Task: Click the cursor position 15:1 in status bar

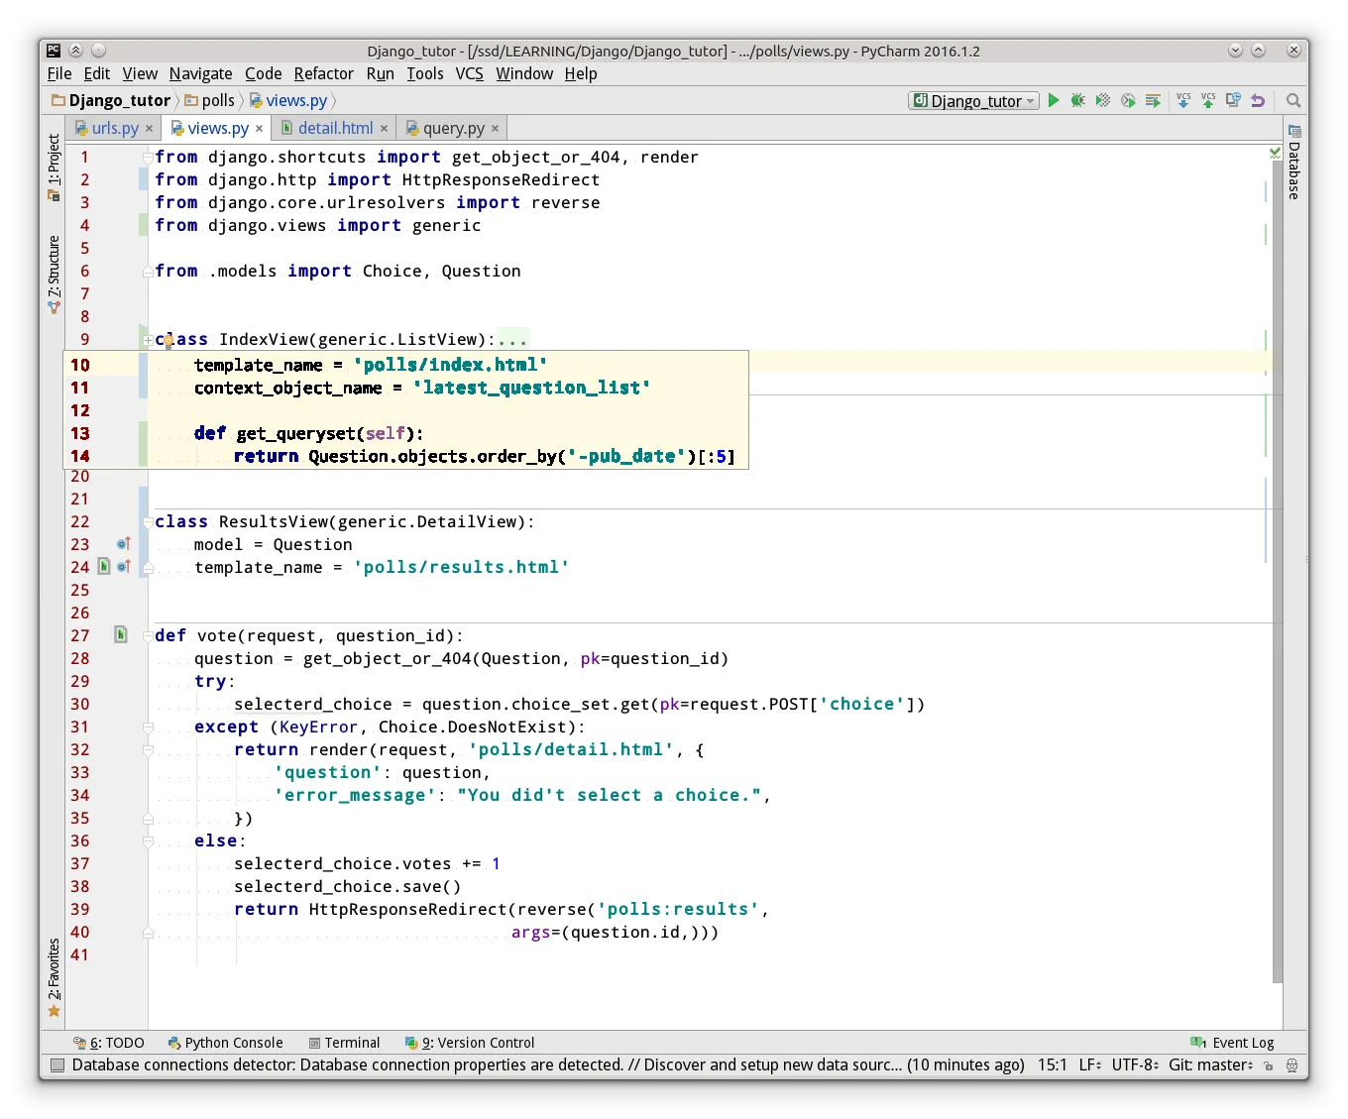Action: point(1053,1065)
